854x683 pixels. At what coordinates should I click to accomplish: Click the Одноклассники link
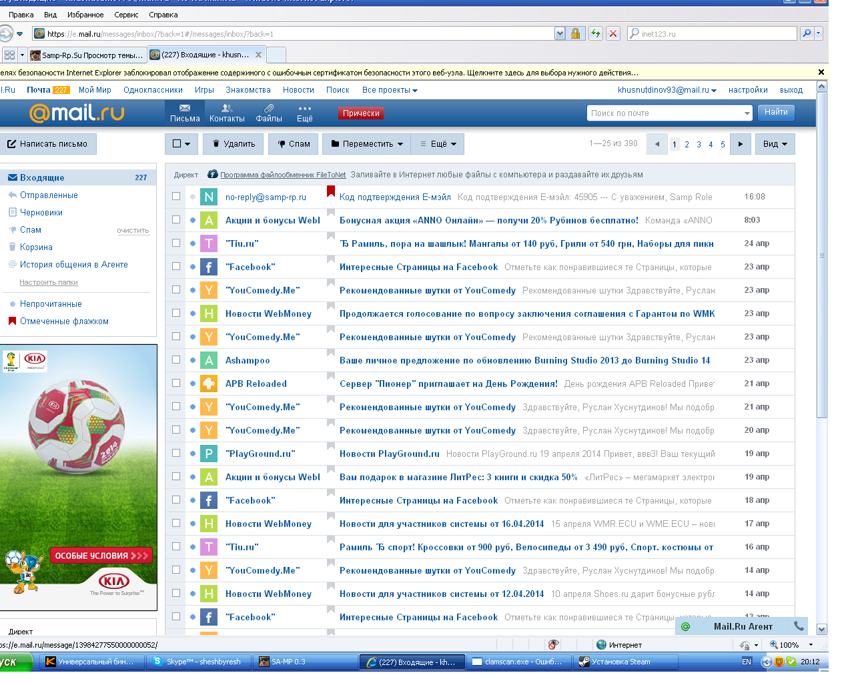pyautogui.click(x=153, y=90)
